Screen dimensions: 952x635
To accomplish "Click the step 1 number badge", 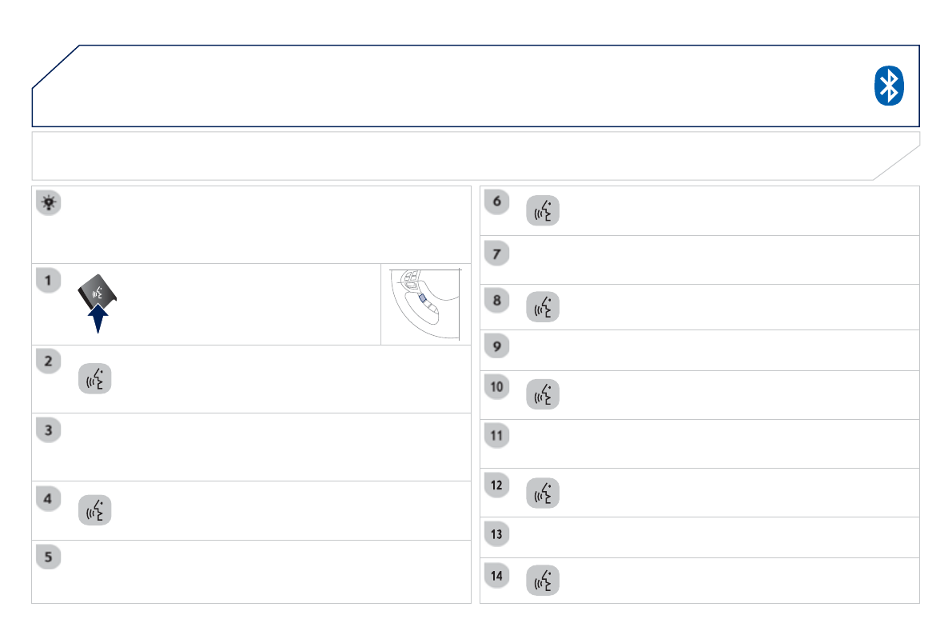I will pyautogui.click(x=48, y=282).
